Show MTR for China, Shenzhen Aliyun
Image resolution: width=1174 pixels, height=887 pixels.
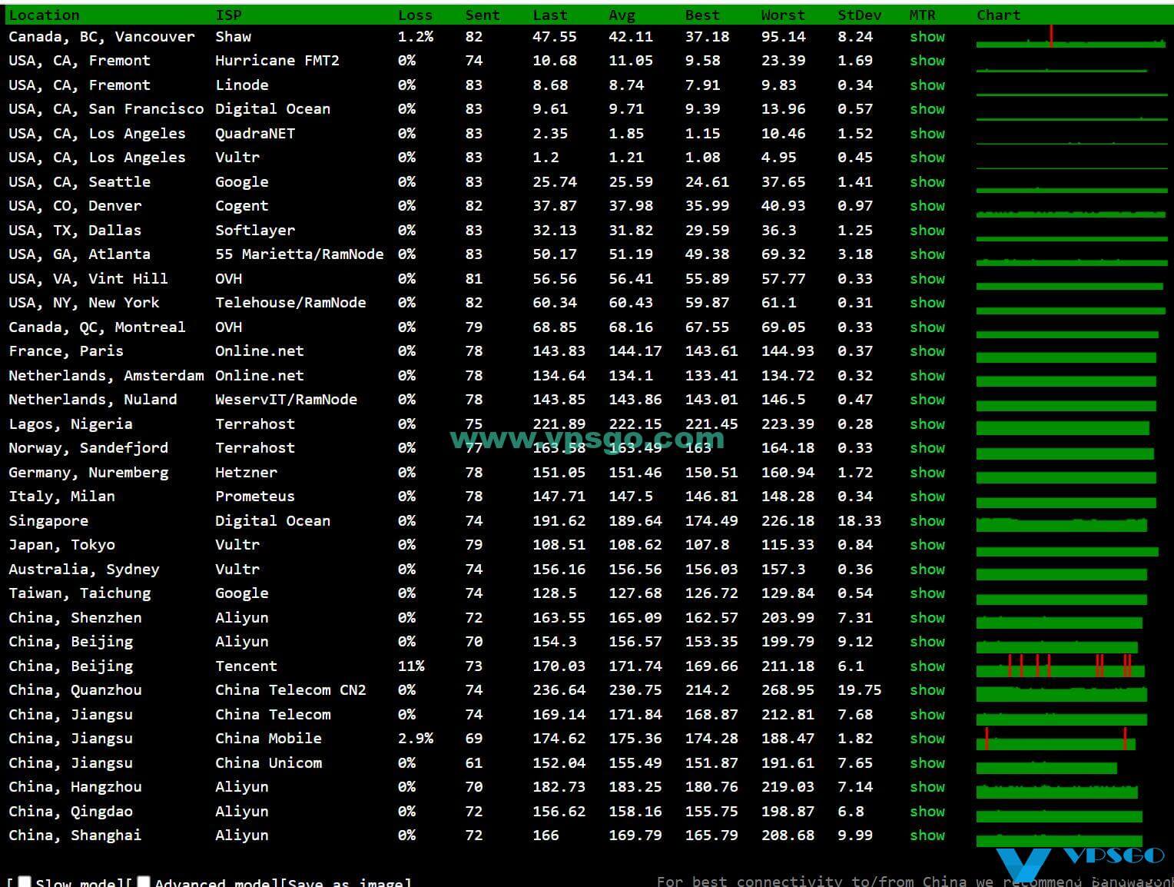927,618
